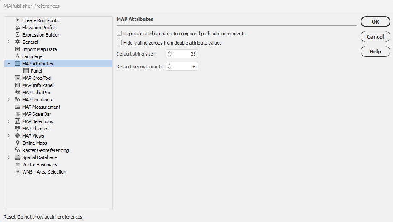The height and width of the screenshot is (222, 393).
Task: Click the Default string size value field
Action: click(185, 54)
